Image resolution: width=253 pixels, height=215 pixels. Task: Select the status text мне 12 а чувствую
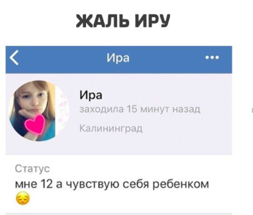[x=68, y=184]
